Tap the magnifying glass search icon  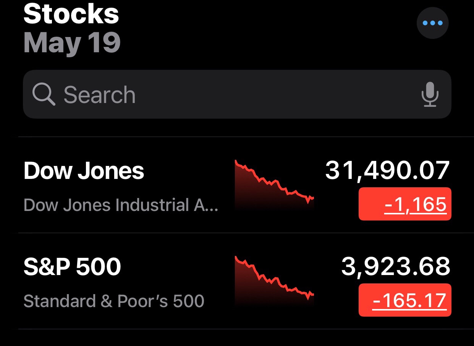(44, 94)
